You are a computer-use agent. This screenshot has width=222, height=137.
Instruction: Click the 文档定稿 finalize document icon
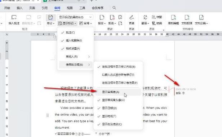click(201, 17)
